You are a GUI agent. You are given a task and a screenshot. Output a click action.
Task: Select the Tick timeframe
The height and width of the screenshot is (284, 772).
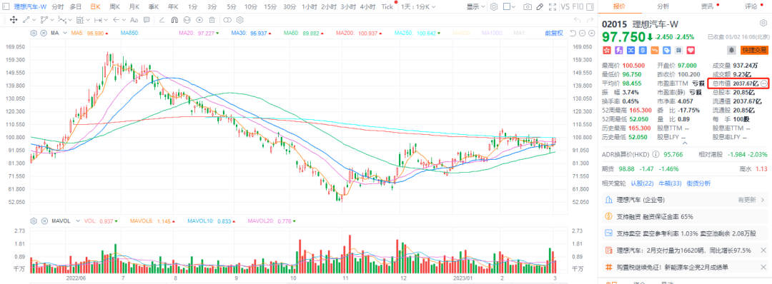coord(387,7)
